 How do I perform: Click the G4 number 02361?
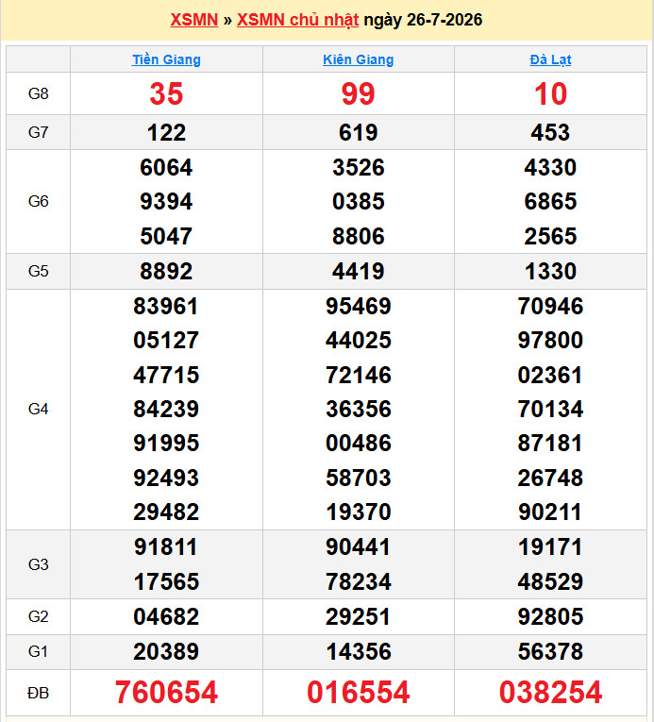pos(550,375)
